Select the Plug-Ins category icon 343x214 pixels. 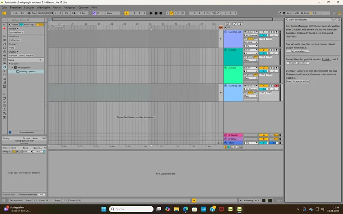(4, 67)
